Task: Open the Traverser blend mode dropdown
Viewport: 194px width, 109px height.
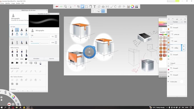Action: [x=175, y=22]
